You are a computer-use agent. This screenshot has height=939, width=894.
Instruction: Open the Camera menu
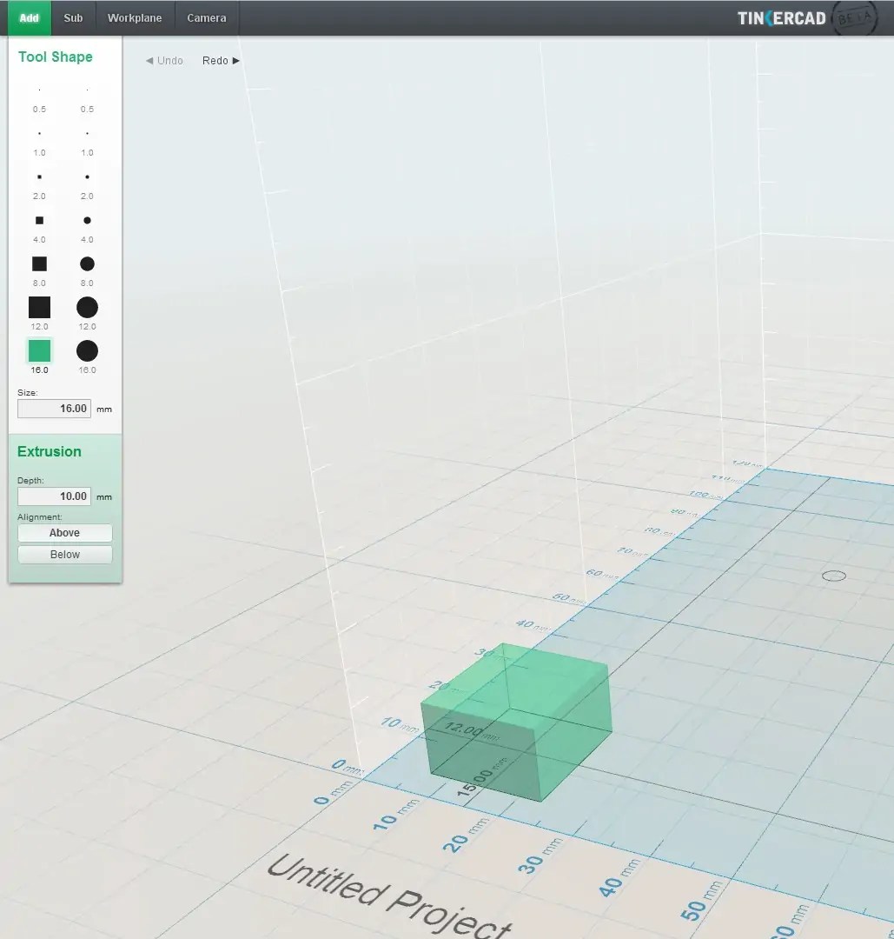(x=206, y=17)
